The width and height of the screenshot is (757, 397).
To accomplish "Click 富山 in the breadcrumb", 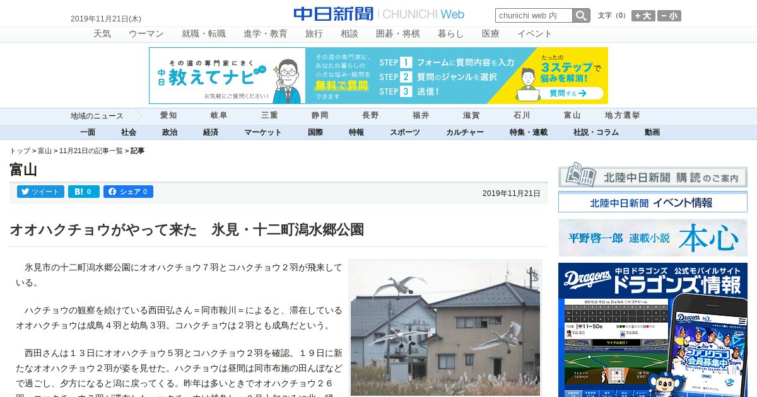I will (x=45, y=151).
